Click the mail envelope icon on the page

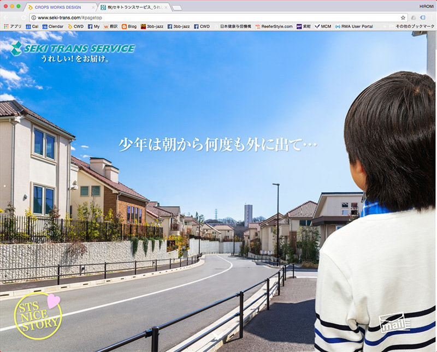click(x=395, y=323)
